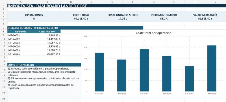Click the OPERACIONES label
Image resolution: width=226 pixels, height=102 pixels.
pyautogui.click(x=34, y=15)
